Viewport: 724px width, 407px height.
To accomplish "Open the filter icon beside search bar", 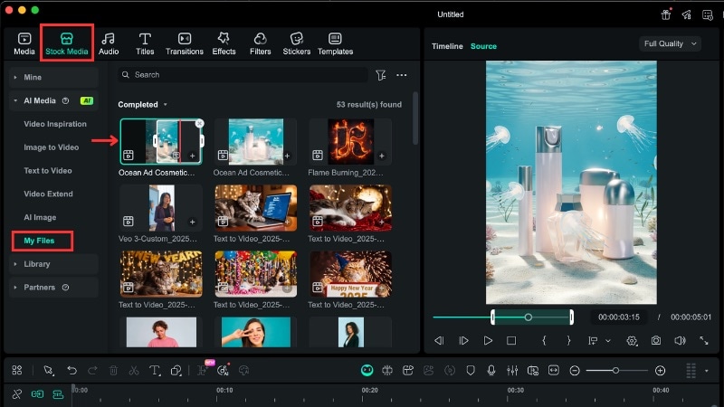I will 380,75.
